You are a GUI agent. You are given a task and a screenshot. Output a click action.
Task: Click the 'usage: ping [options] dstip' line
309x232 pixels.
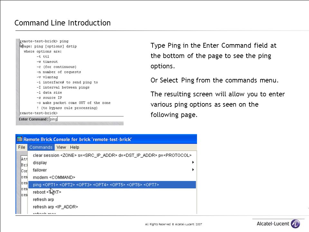[48, 46]
